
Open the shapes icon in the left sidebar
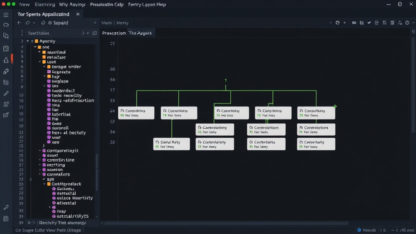6,104
